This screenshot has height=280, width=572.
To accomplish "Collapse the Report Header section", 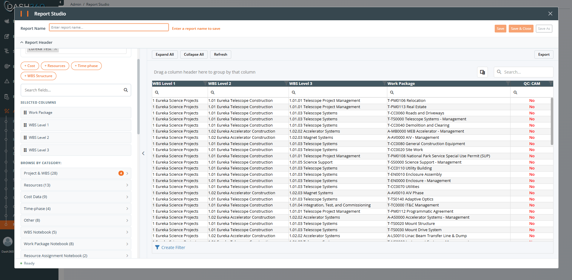I will (x=22, y=42).
